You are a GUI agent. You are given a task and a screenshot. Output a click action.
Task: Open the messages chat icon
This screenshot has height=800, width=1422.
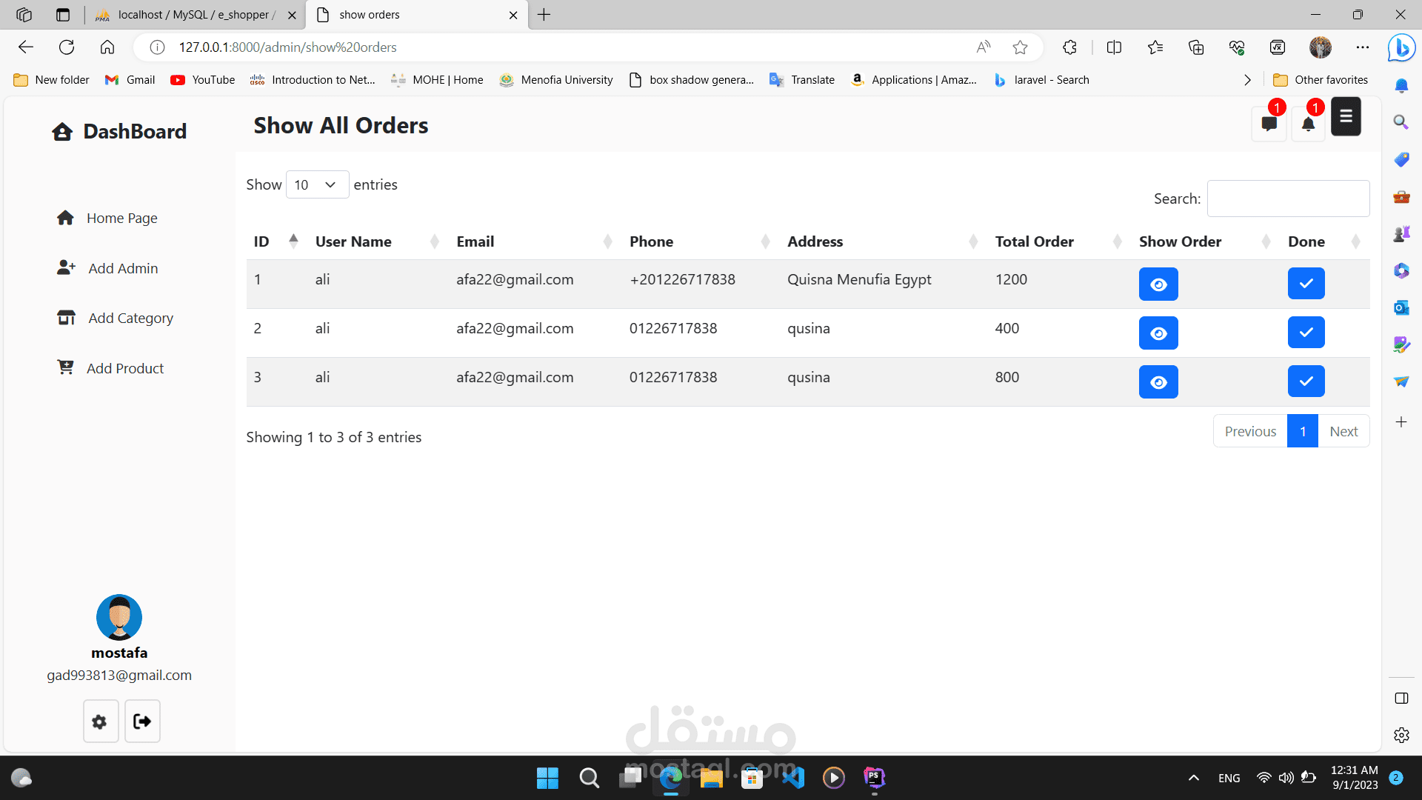(1269, 124)
